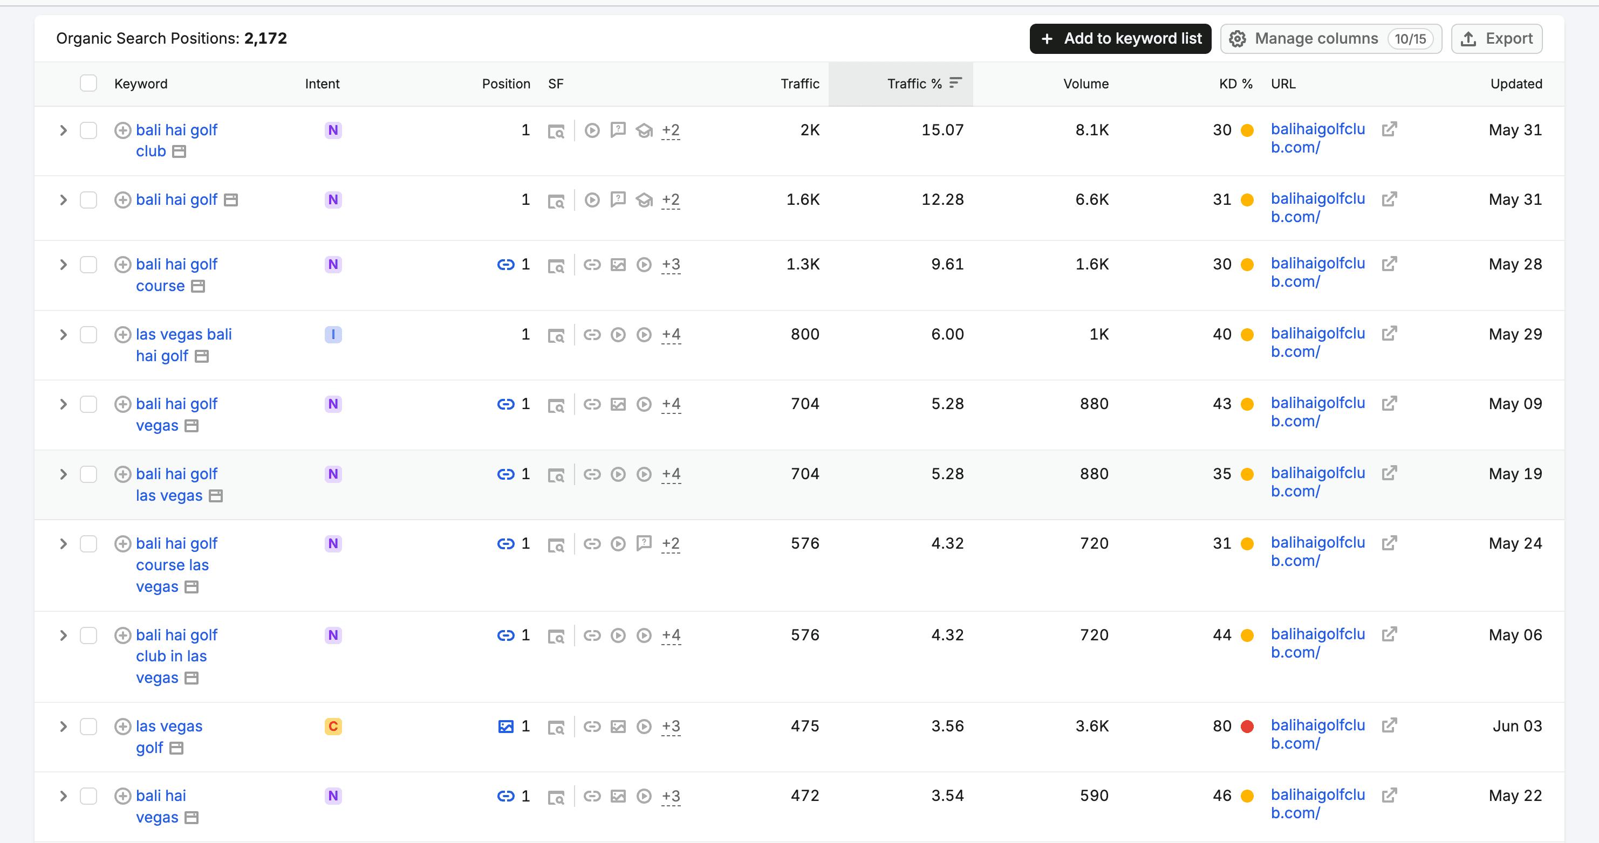Click the orange KD dot for 'bali hai vegas'

click(1247, 796)
